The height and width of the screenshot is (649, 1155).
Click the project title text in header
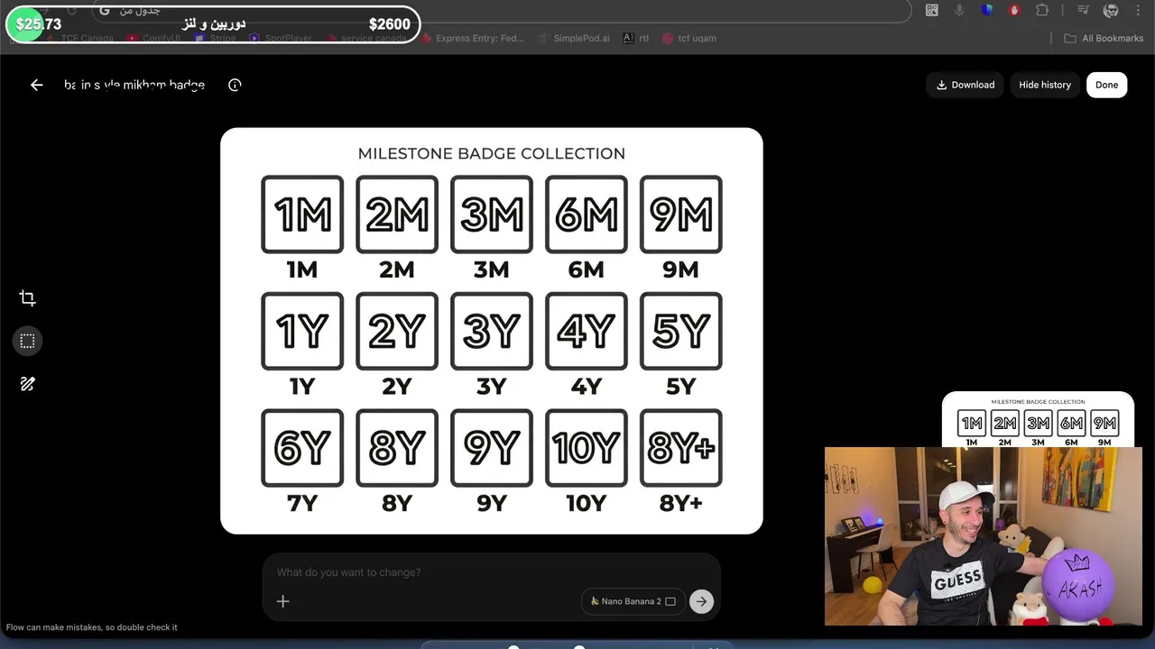pos(134,85)
